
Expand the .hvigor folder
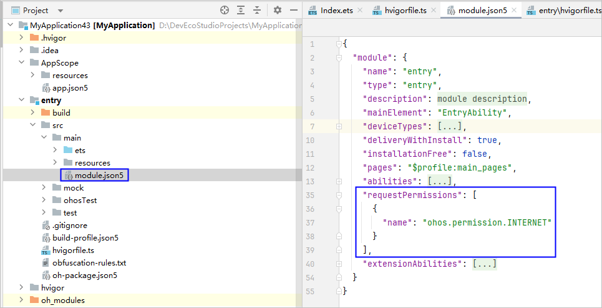tap(21, 37)
